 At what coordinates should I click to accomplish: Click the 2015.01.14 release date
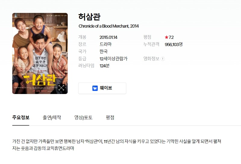click(x=108, y=37)
